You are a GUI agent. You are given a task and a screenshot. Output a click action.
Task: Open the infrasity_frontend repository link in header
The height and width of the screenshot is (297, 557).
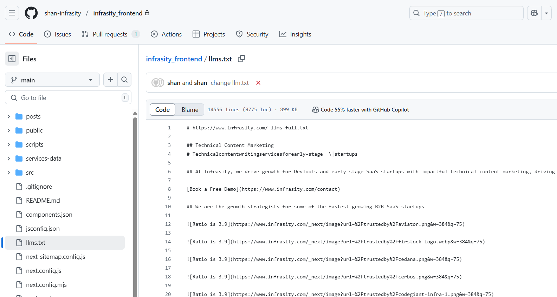coord(118,13)
